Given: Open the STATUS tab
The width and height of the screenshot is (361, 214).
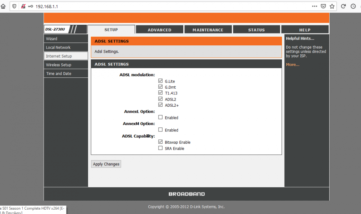Looking at the screenshot, I should pos(256,30).
